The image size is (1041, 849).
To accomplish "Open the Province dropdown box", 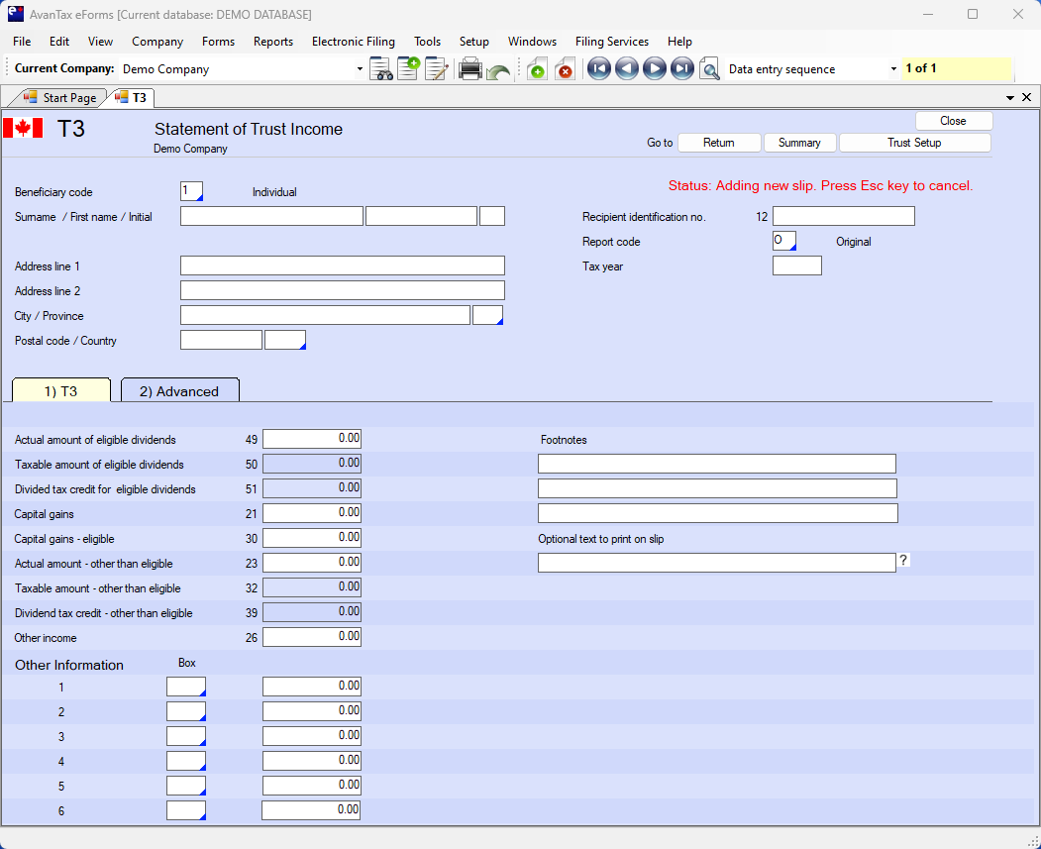I will click(x=488, y=315).
